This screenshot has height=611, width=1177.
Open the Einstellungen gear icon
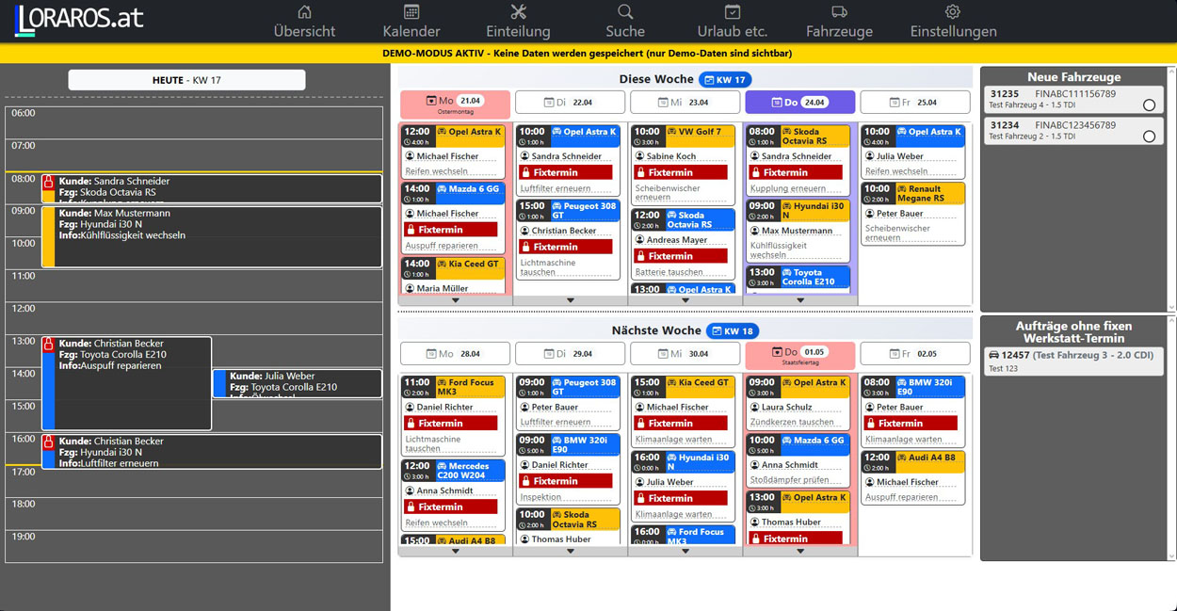[x=953, y=12]
